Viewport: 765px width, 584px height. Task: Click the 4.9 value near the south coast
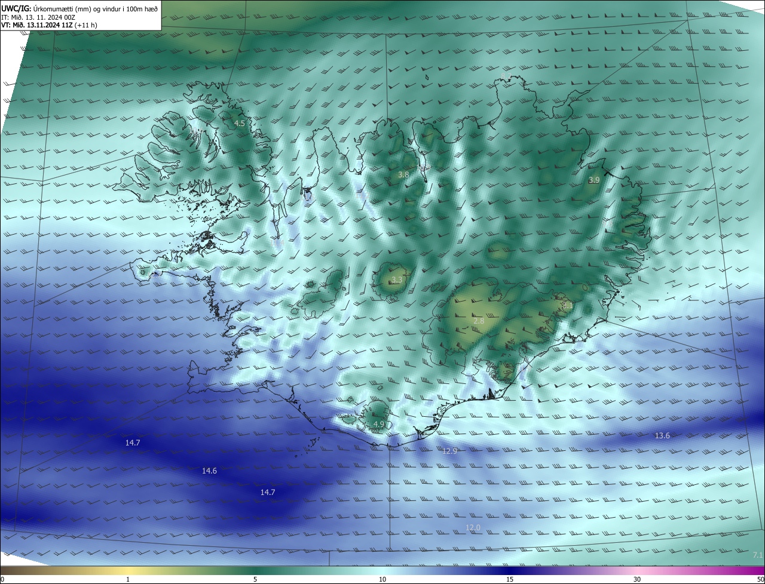click(379, 425)
